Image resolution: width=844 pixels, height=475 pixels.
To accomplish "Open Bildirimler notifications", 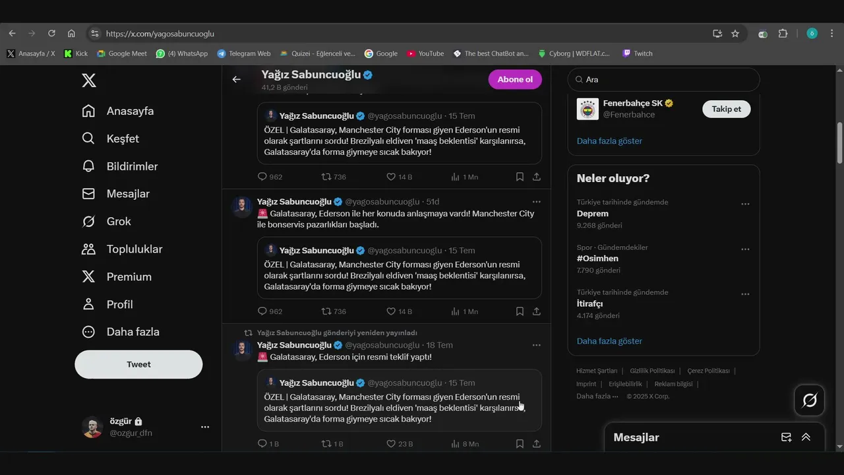I will tap(119, 166).
